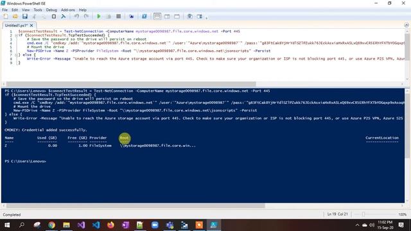Click the console pane horizontal scrollbar

click(x=136, y=205)
